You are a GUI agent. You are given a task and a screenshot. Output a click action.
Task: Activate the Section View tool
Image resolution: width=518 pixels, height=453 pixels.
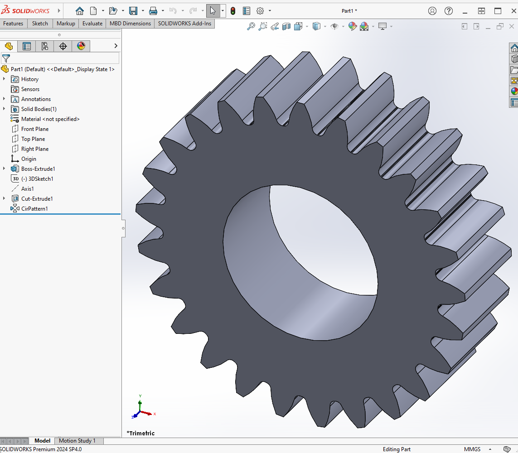[286, 27]
